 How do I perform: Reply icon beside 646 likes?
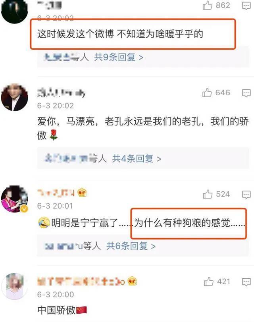coord(246,93)
